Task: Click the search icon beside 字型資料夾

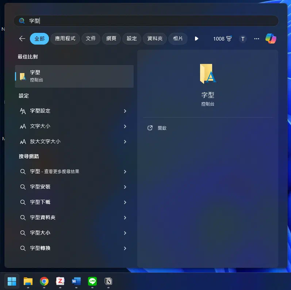Action: (23, 218)
